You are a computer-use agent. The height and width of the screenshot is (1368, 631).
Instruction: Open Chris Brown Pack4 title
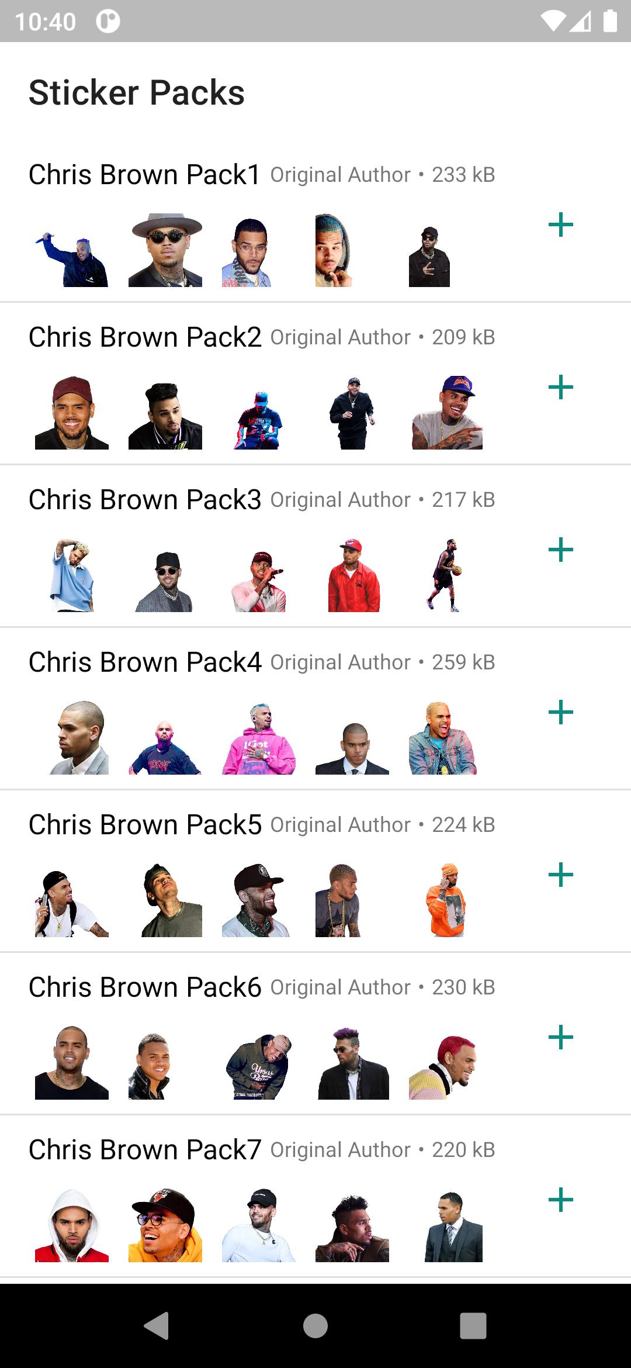point(145,662)
